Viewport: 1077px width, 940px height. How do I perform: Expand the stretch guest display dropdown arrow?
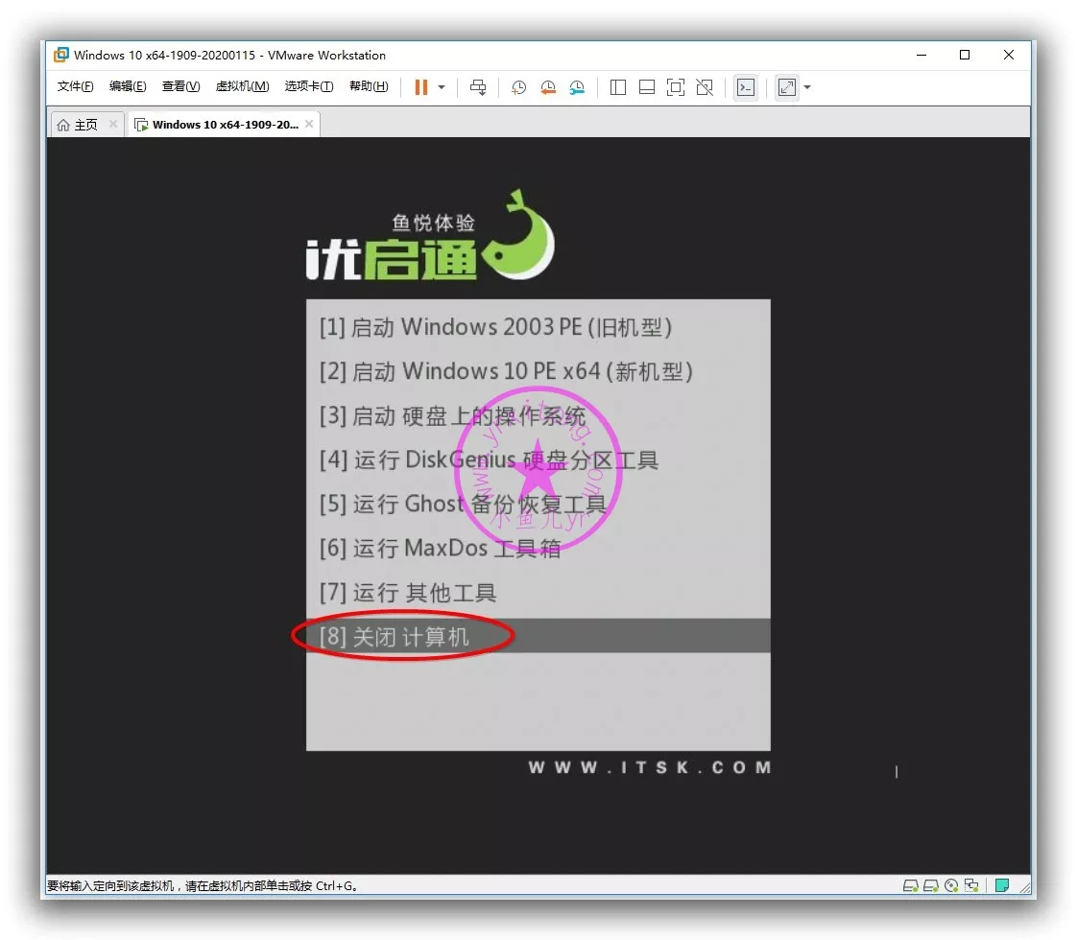pyautogui.click(x=807, y=87)
